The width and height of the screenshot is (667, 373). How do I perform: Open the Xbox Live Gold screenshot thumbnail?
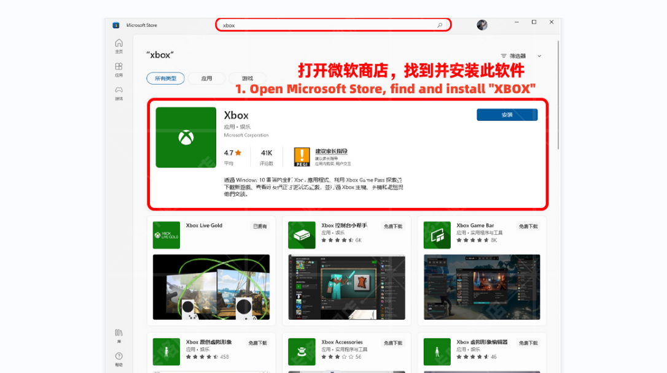click(211, 286)
